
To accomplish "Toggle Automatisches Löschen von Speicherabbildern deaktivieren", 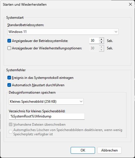I will [10, 132].
